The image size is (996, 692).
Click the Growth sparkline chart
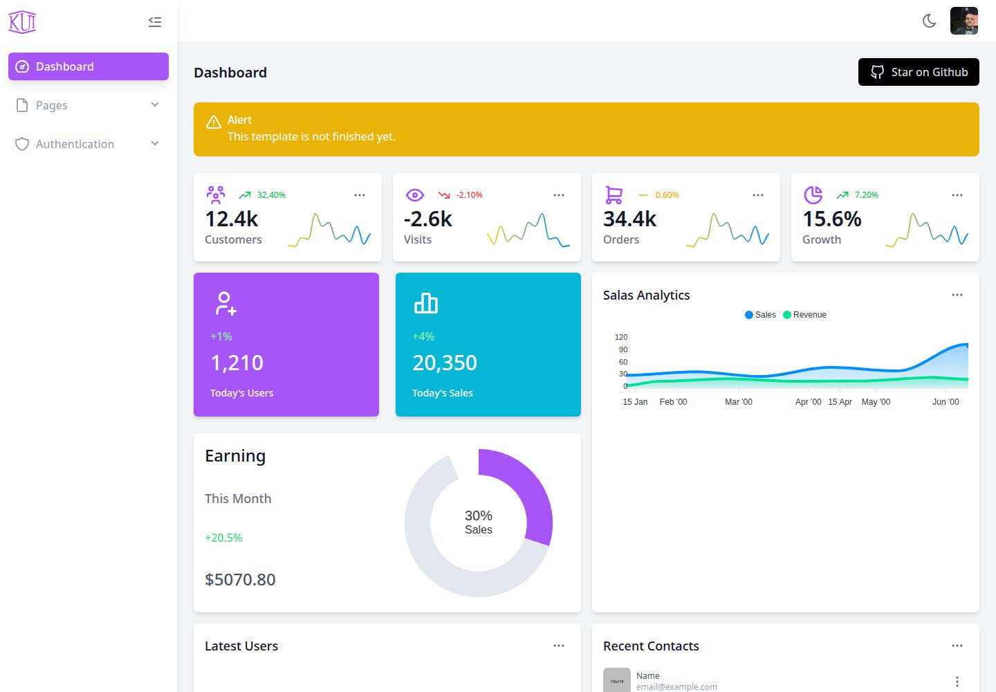tap(927, 230)
